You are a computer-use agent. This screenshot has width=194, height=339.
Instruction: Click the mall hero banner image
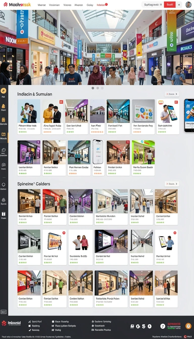pos(97,47)
